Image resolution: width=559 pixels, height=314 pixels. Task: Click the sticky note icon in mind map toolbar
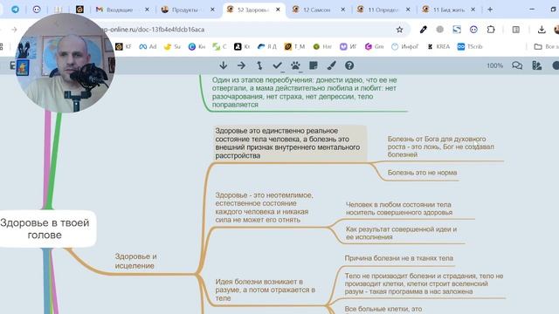[x=314, y=65]
